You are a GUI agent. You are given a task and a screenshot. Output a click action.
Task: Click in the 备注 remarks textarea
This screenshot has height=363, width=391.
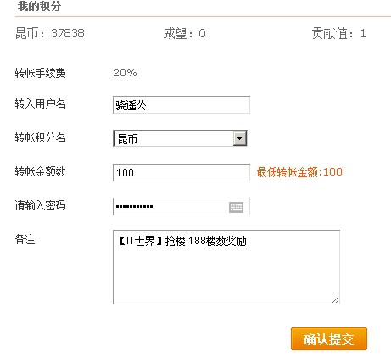(226, 267)
